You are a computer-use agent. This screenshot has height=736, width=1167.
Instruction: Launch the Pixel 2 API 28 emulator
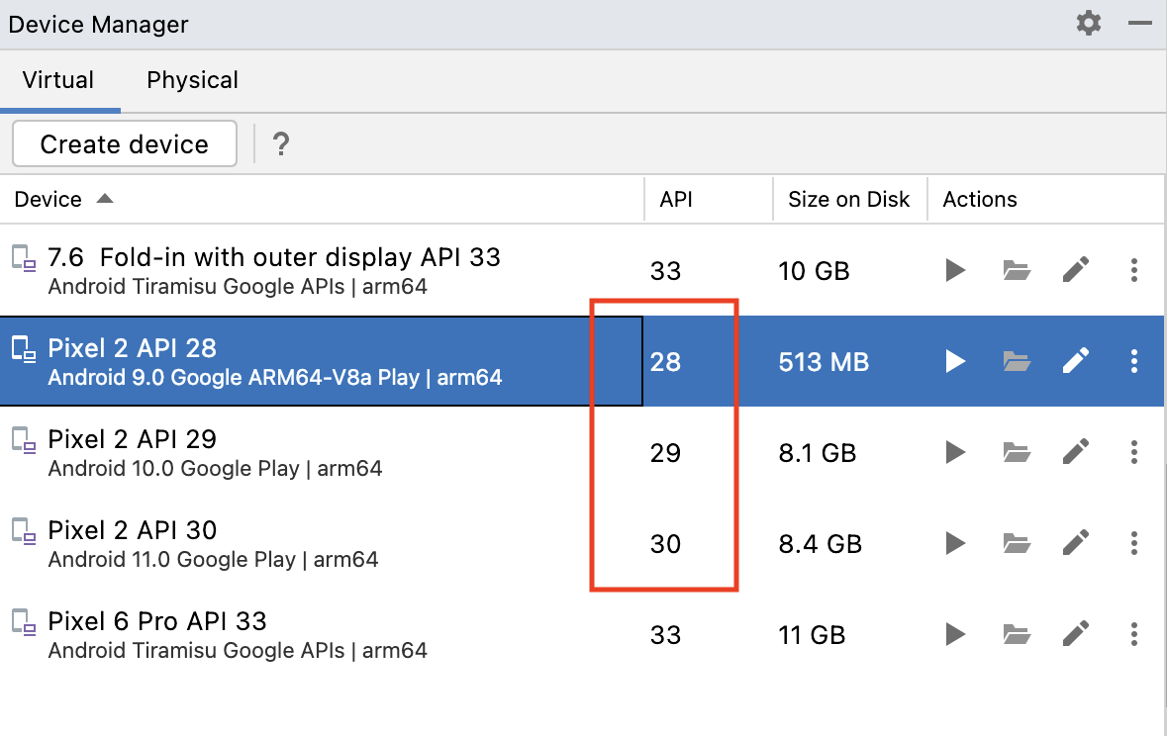coord(955,362)
